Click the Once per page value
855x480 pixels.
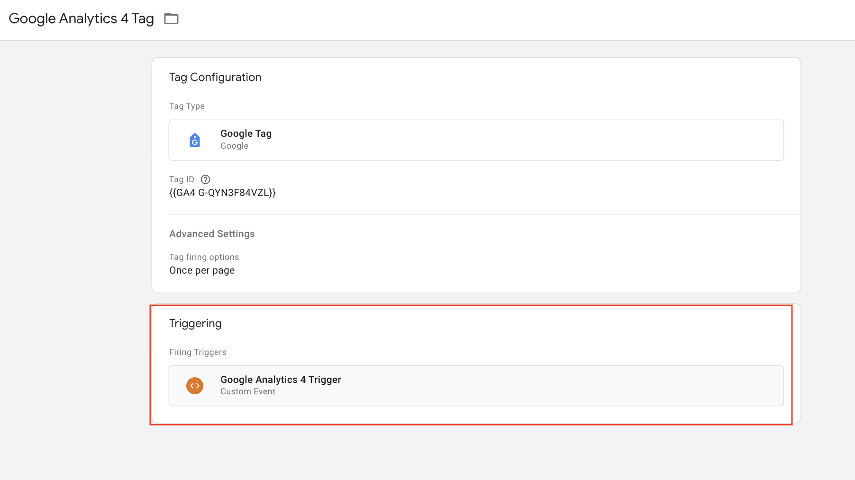pyautogui.click(x=202, y=270)
